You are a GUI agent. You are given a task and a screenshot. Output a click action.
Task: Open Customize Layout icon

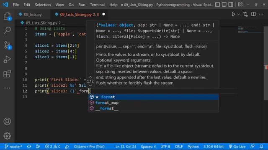point(240,5)
